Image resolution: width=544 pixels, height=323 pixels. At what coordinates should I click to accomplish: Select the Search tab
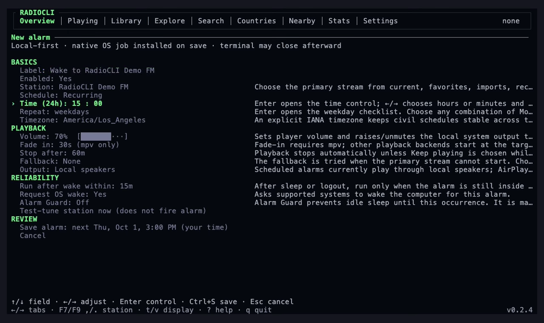coord(211,21)
